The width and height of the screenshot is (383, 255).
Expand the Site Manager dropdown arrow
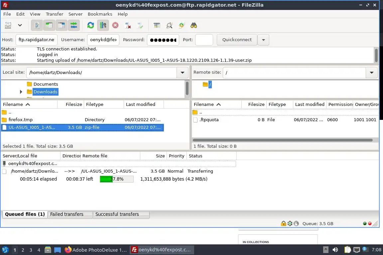20,25
